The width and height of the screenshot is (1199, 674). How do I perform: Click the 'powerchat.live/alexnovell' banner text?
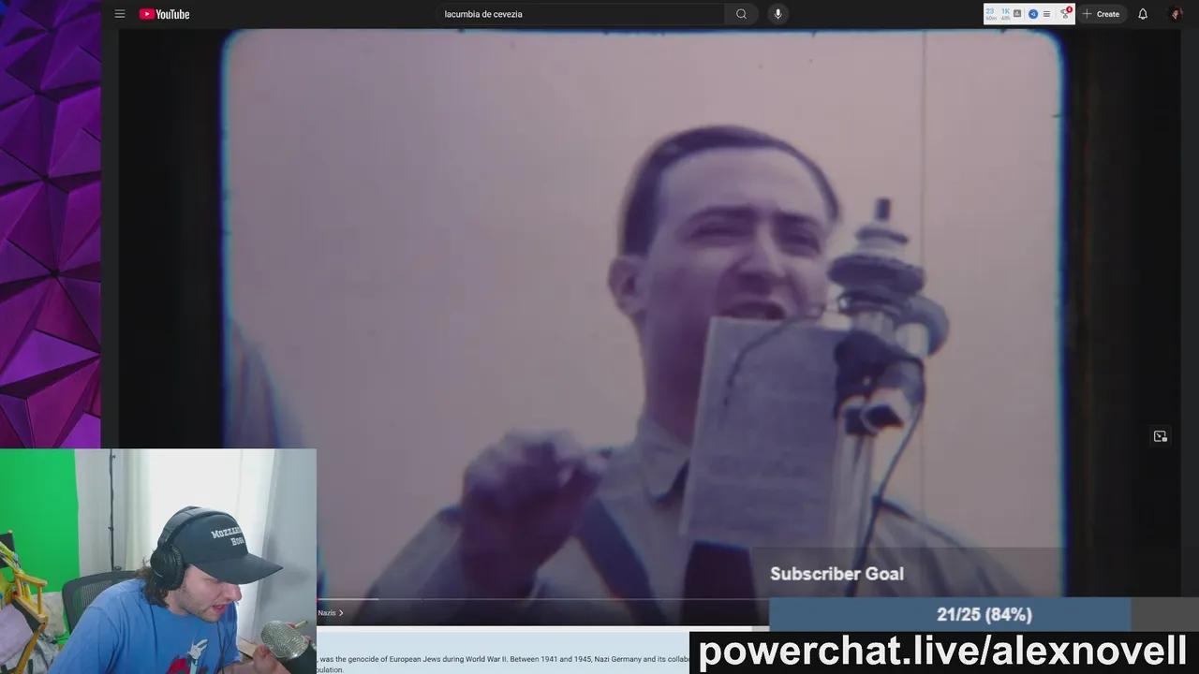(x=942, y=650)
